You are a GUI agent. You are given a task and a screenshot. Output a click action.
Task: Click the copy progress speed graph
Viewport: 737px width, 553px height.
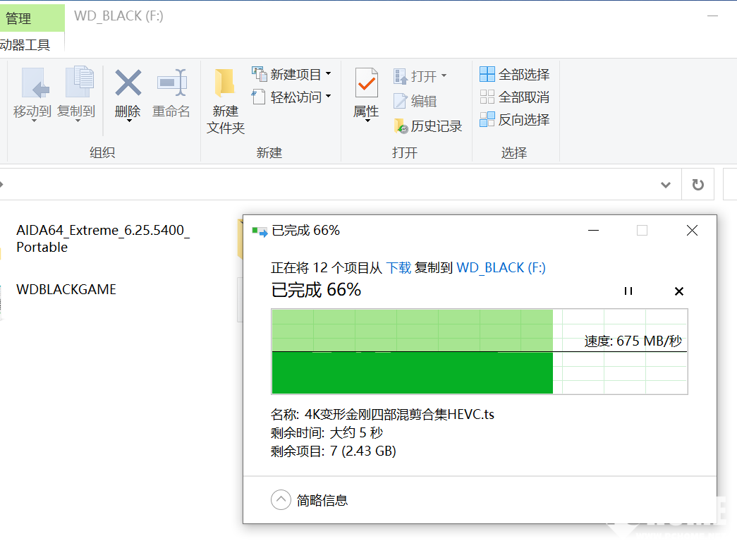coord(480,351)
